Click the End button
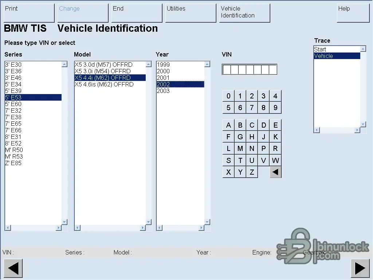The height and width of the screenshot is (280, 373). 137,13
